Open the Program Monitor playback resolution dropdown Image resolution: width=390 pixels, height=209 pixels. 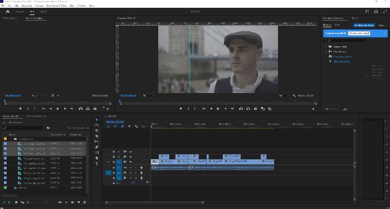click(x=283, y=95)
